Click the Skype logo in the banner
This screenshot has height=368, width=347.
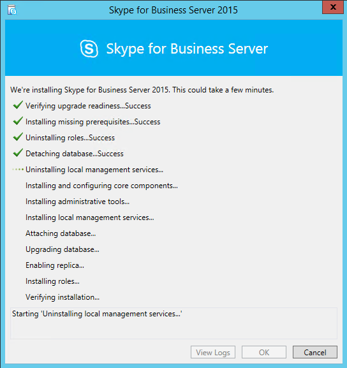[x=89, y=48]
